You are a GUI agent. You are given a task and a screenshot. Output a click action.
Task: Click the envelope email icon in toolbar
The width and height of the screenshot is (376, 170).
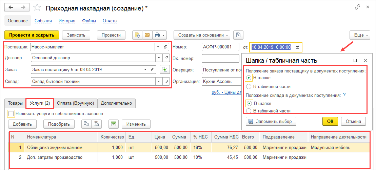pyautogui.click(x=147, y=35)
